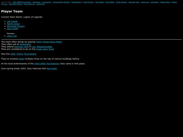Open 2003 SPSS Tournament in the preliminaries sentence
Image resolution: width=183 pixels, height=137 pixels.
pos(46,64)
